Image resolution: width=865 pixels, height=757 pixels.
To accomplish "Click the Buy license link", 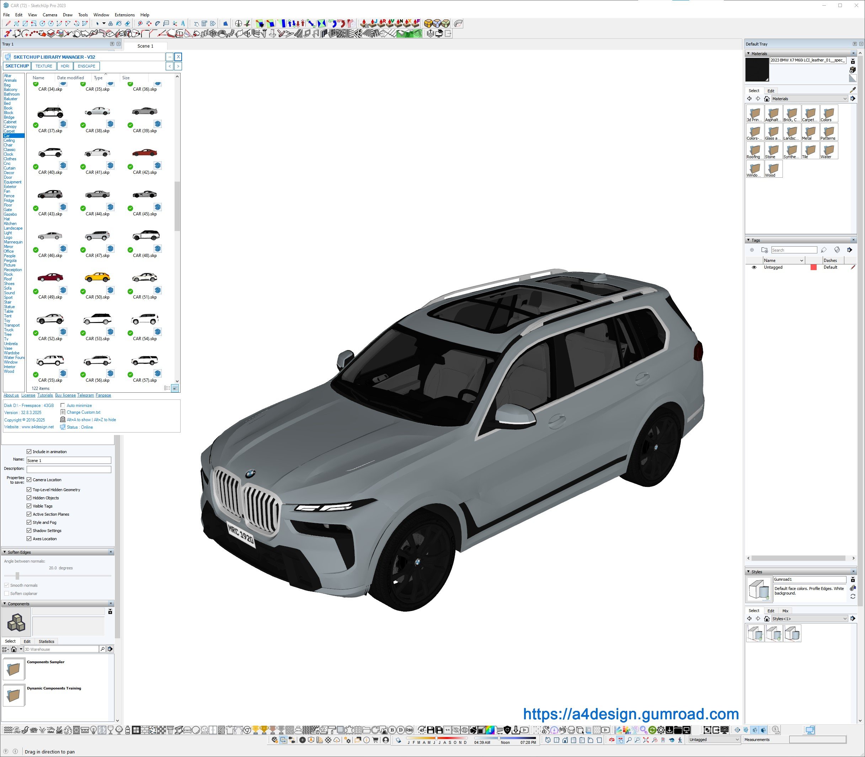I will tap(65, 396).
